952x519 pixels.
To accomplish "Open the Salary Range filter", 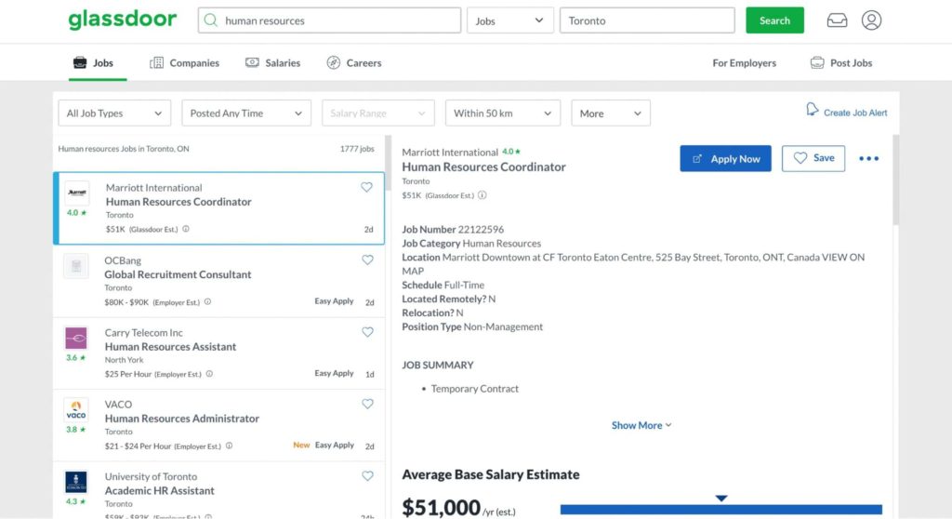I will pyautogui.click(x=377, y=113).
